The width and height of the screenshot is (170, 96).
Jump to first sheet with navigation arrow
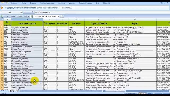[1, 91]
